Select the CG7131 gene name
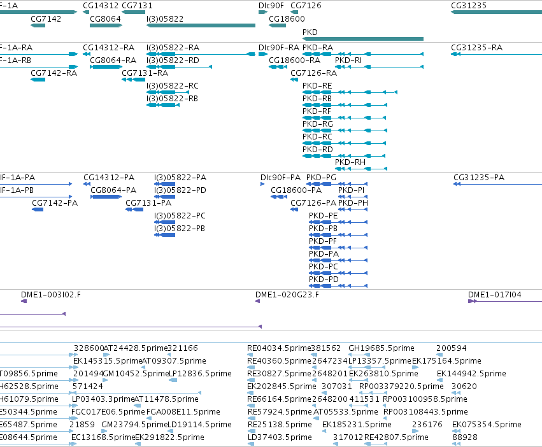This screenshot has width=542, height=447. [137, 6]
